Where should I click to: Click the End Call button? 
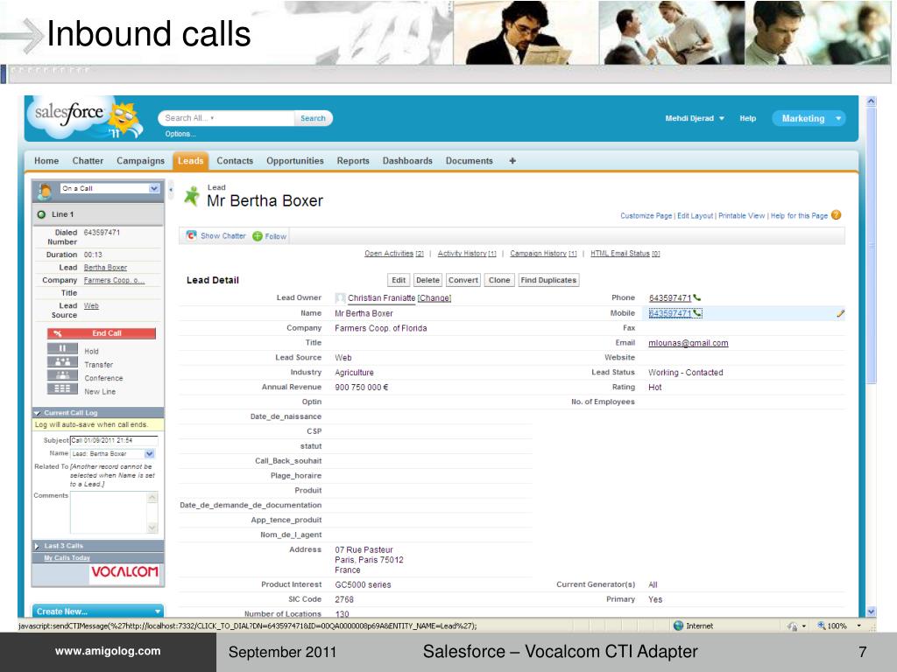[102, 333]
